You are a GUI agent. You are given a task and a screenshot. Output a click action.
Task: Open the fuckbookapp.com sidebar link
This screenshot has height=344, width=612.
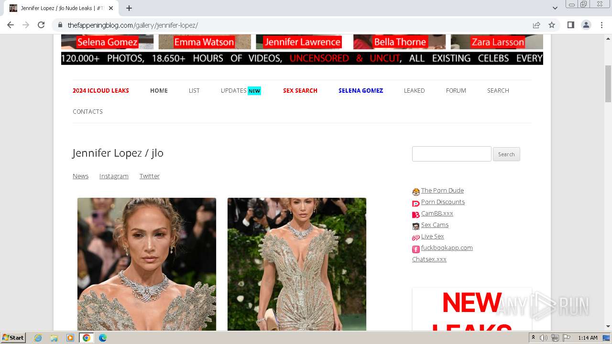click(447, 247)
